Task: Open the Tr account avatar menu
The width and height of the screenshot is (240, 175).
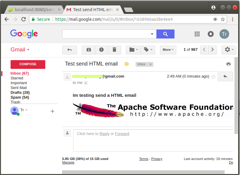Action: tap(224, 34)
